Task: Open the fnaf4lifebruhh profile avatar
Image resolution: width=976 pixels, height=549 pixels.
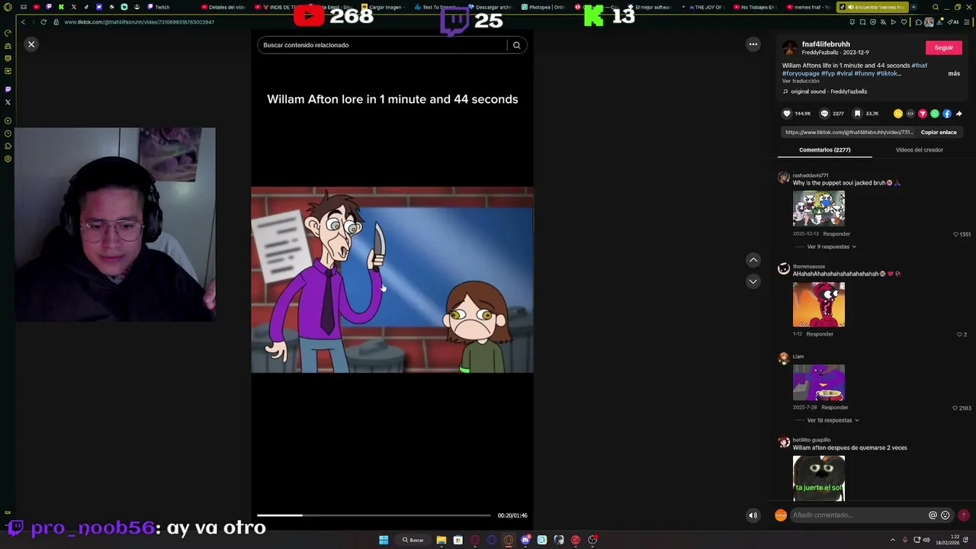Action: pos(790,48)
